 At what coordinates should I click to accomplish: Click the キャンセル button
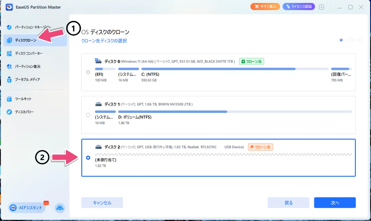tap(102, 203)
